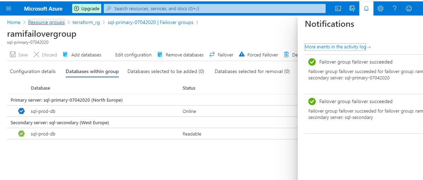Screen dimensions: 423x180
Task: Toggle the Notifications bell icon
Action: click(x=366, y=8)
